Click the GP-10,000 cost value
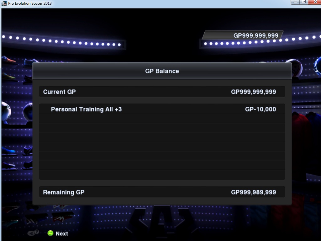The image size is (321, 241). click(260, 109)
